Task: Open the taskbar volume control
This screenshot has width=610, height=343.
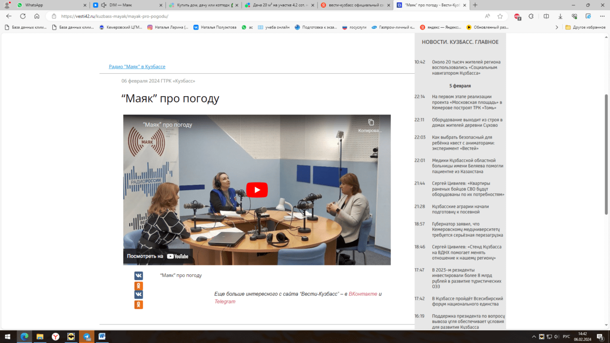Action: (x=557, y=337)
